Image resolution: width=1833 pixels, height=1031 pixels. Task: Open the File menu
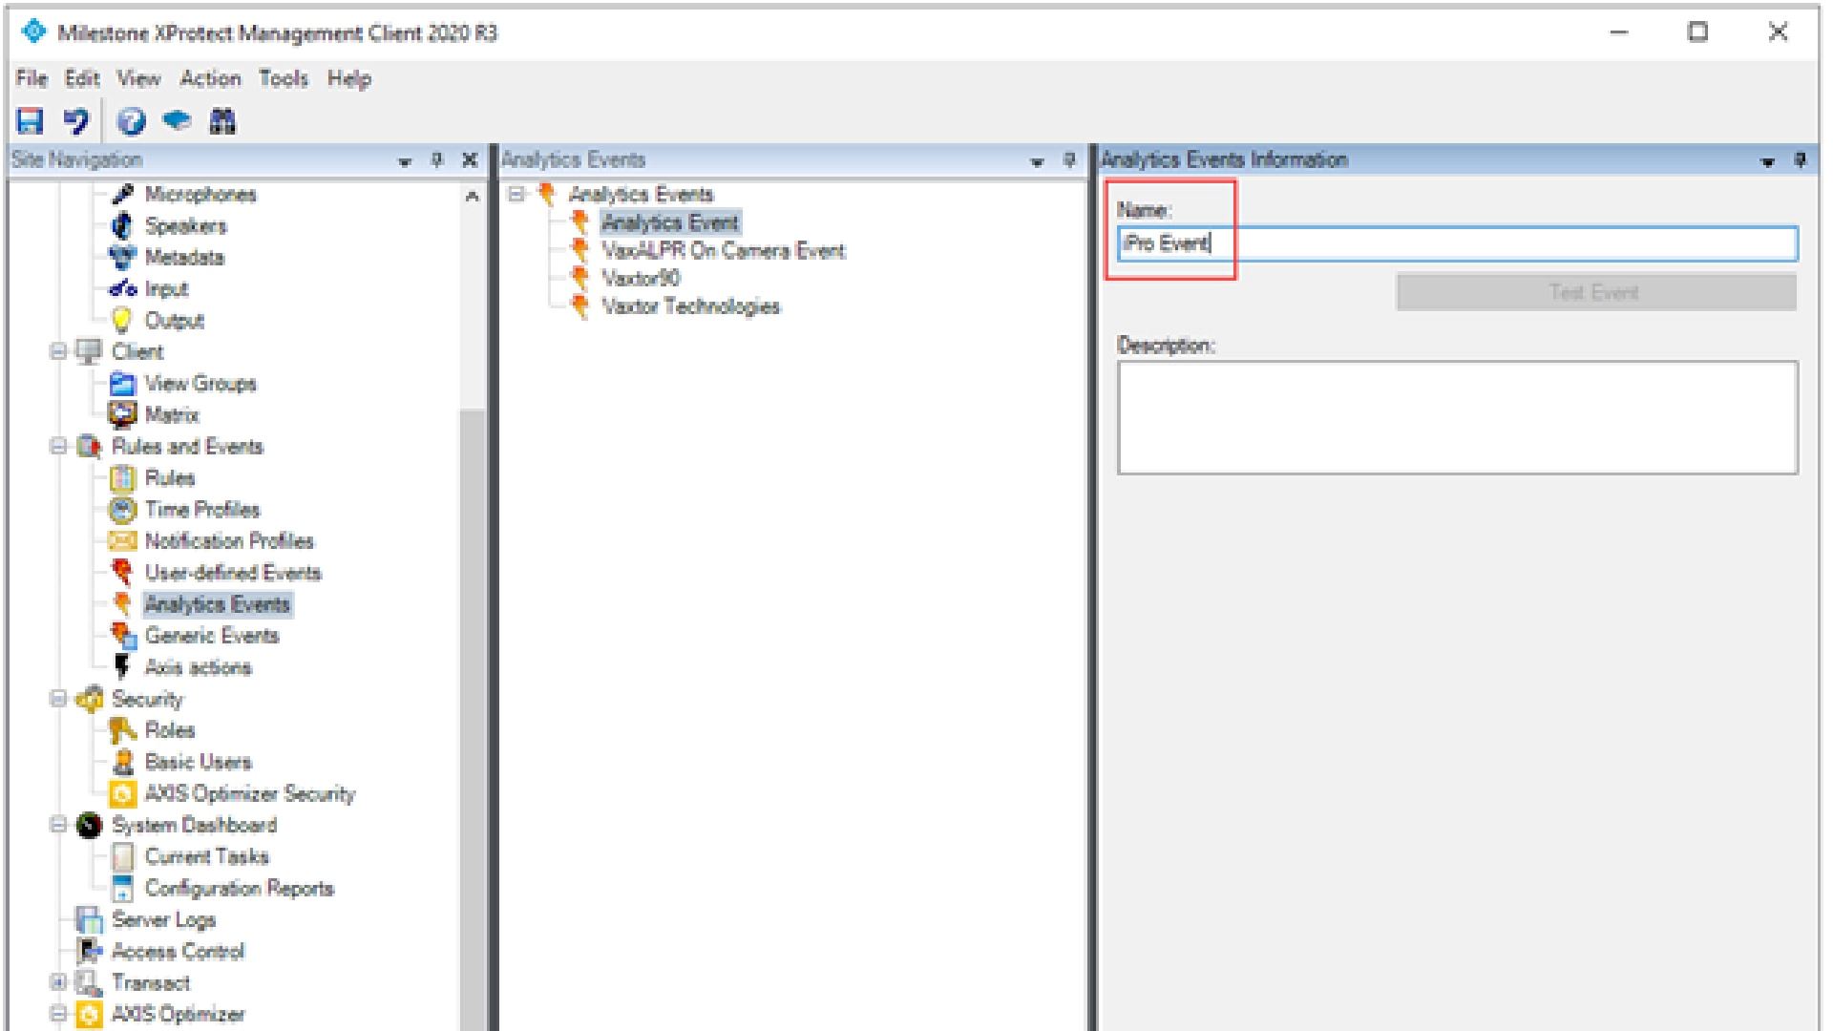tap(31, 78)
